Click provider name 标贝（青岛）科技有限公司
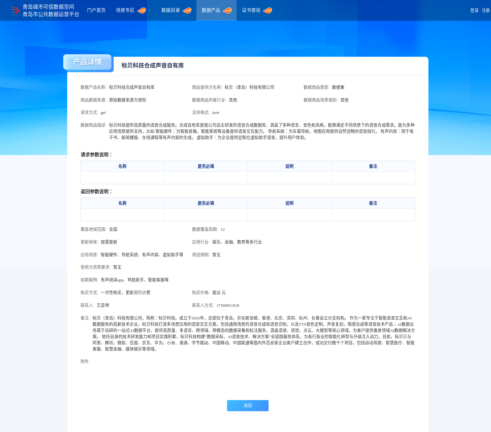Image resolution: width=491 pixels, height=432 pixels. pos(249,87)
